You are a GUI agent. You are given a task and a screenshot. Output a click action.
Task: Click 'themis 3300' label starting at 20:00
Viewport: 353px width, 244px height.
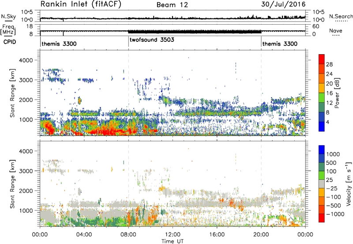click(x=280, y=44)
